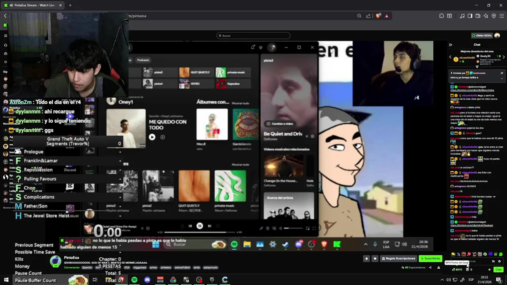Click the Kick search field 'Buscar'
The image size is (507, 285).
click(x=253, y=36)
